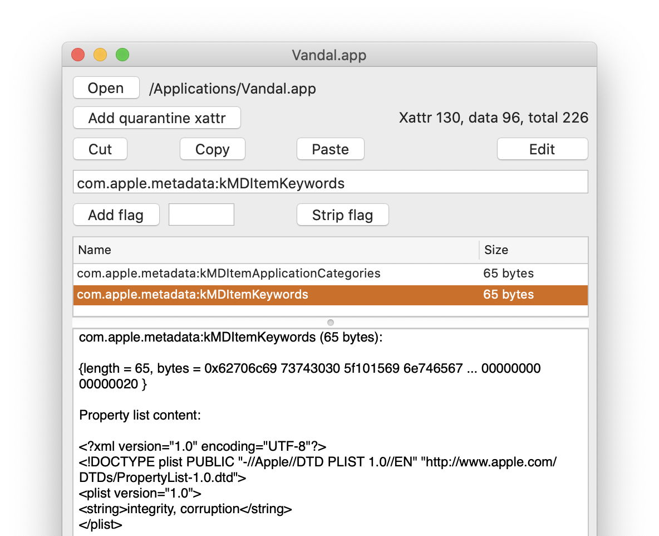
Task: Sort list by Name column header
Action: (x=276, y=250)
